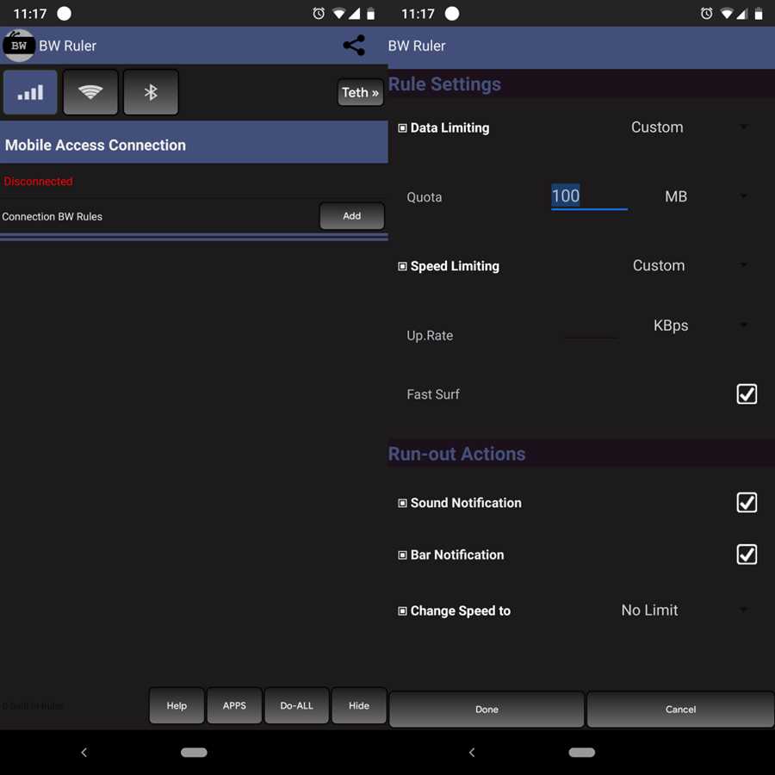Tap the Run-out Actions section heading
775x775 pixels.
click(x=456, y=454)
